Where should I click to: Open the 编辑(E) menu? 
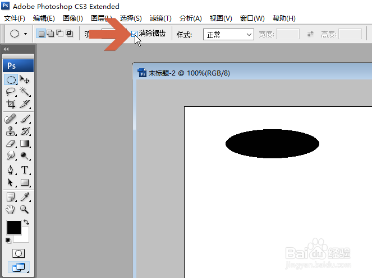44,18
